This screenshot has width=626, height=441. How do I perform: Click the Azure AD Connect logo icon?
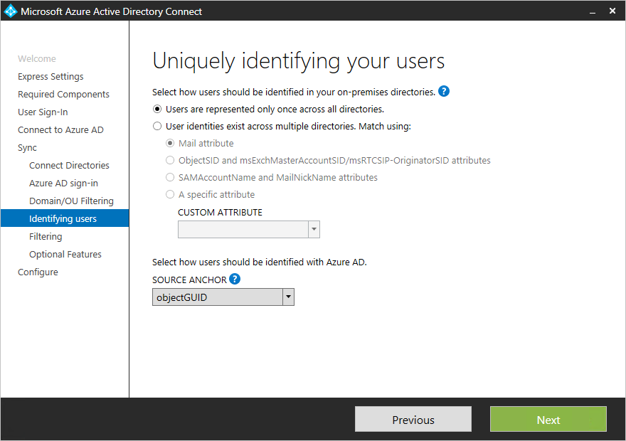(9, 11)
